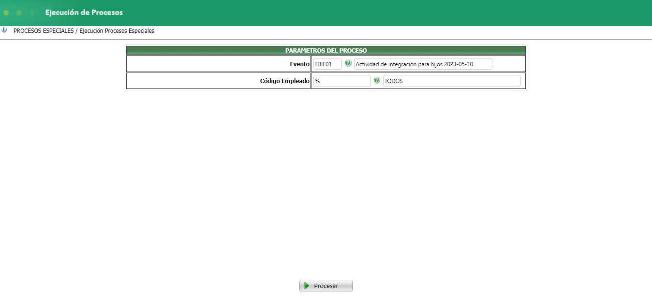Click the Procesar button
652x304 pixels.
click(326, 286)
